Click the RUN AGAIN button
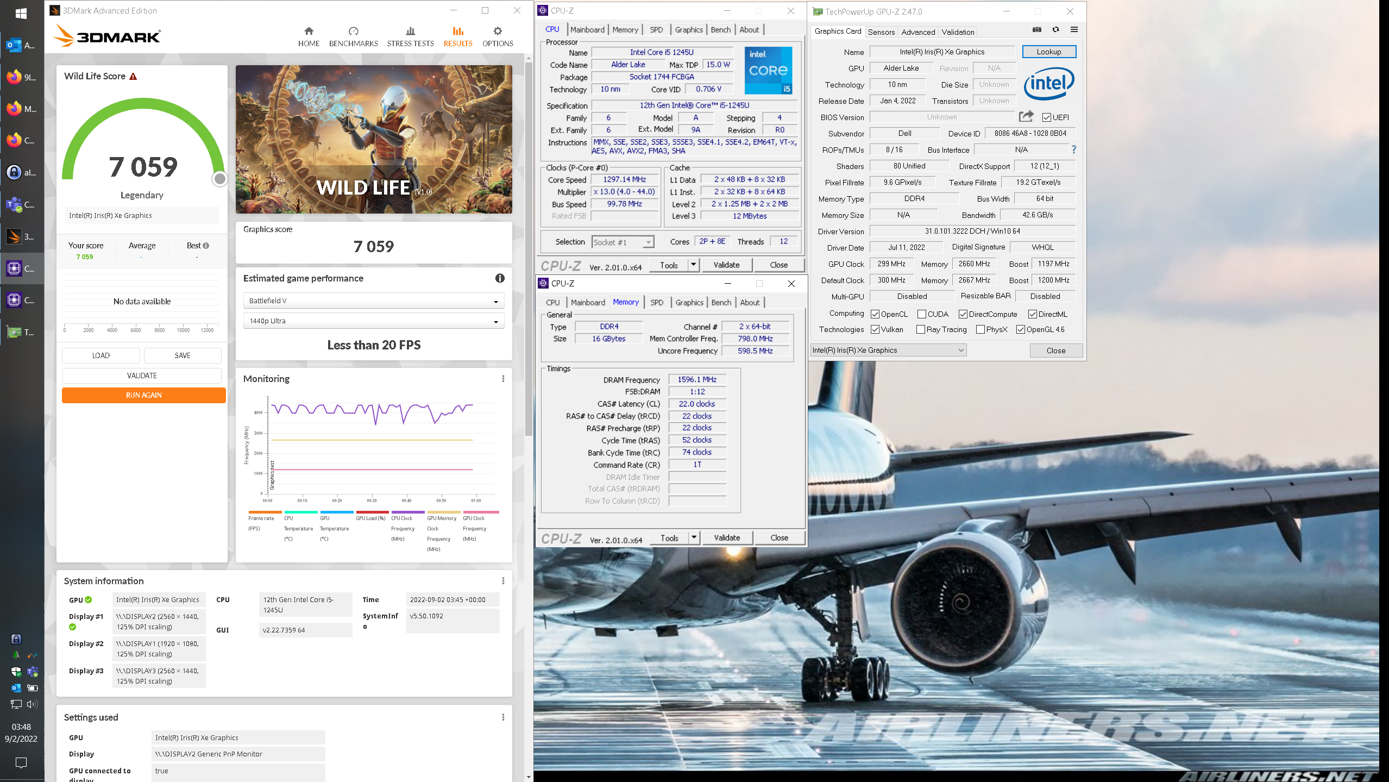Viewport: 1389px width, 782px height. click(143, 395)
